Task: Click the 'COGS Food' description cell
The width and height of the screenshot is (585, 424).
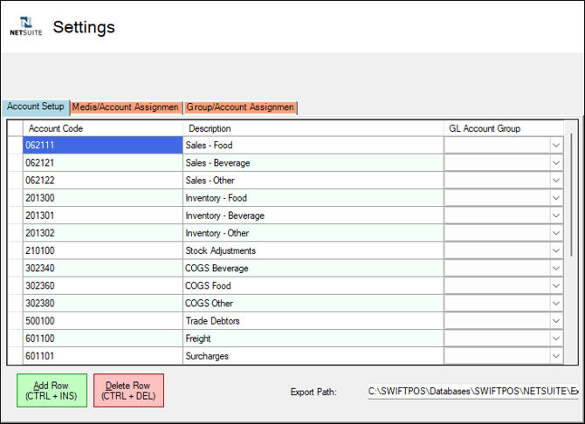Action: [313, 285]
